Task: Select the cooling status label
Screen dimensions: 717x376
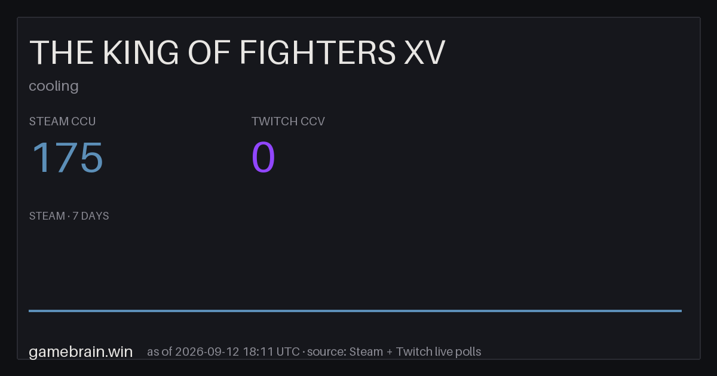Action: tap(54, 86)
